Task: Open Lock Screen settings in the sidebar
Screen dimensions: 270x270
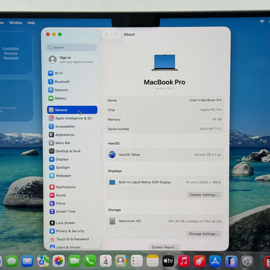Action: pos(63,223)
